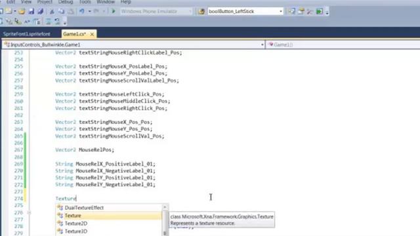This screenshot has width=420, height=236.
Task: Click on MouseRelX_PositiveLabel_01 declaration
Action: click(x=115, y=164)
